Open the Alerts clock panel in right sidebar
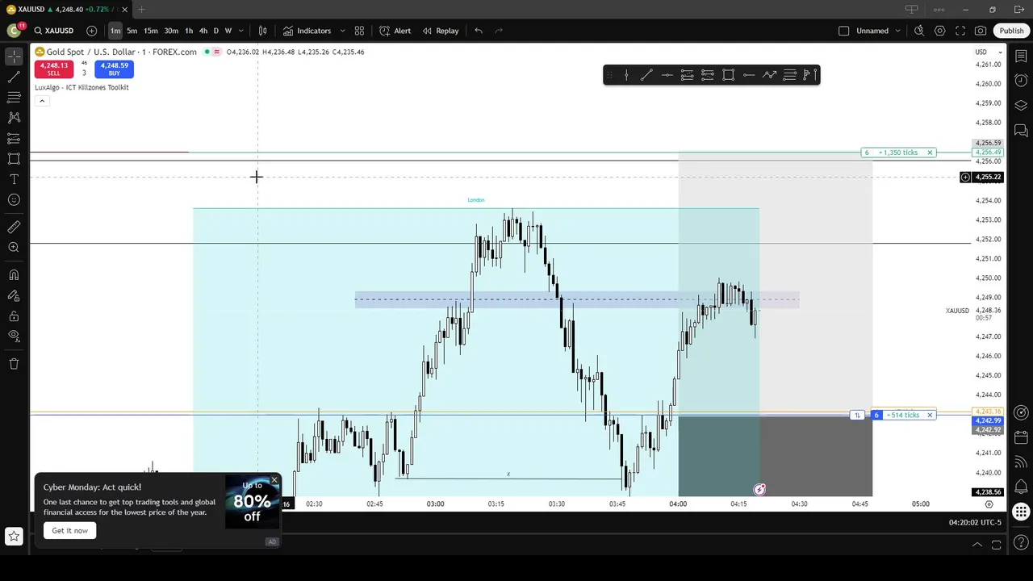 click(1021, 81)
